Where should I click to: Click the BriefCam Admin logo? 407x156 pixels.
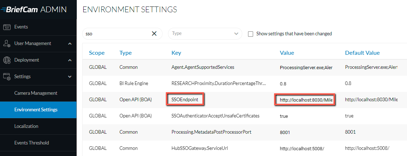pos(34,10)
